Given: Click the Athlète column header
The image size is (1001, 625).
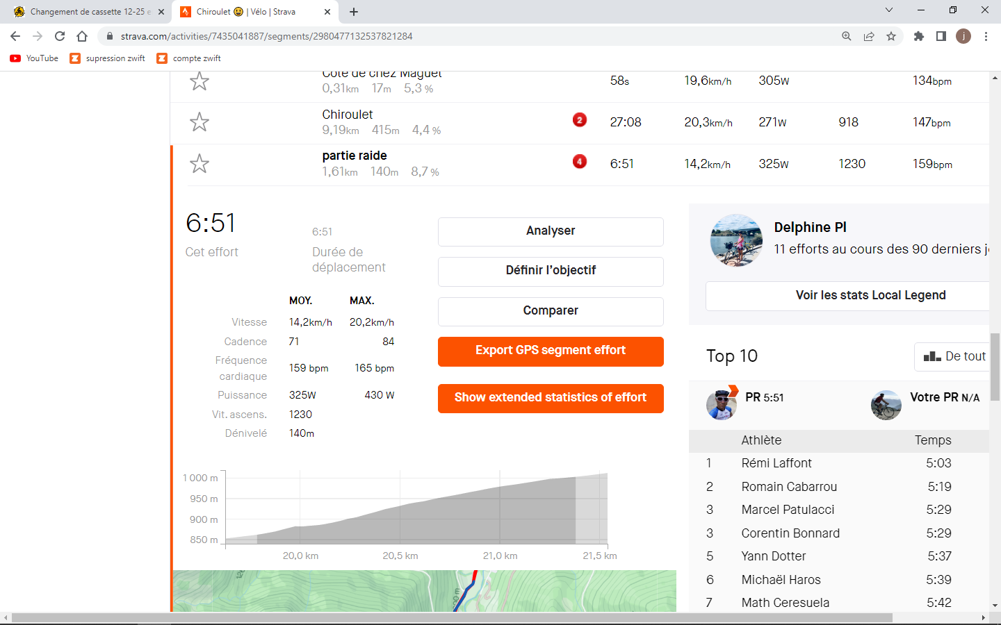Looking at the screenshot, I should (761, 440).
